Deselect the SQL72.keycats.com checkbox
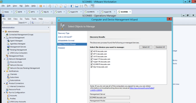Viewport: 196px width, 103px height. pos(91,67)
